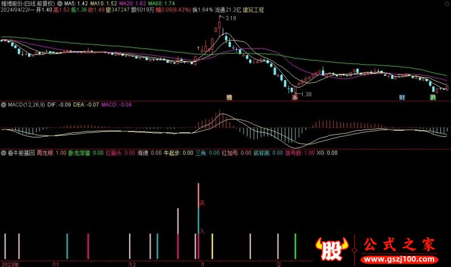Click the 红箭头: 0.00 label
451x267 pixels.
[x=120, y=153]
